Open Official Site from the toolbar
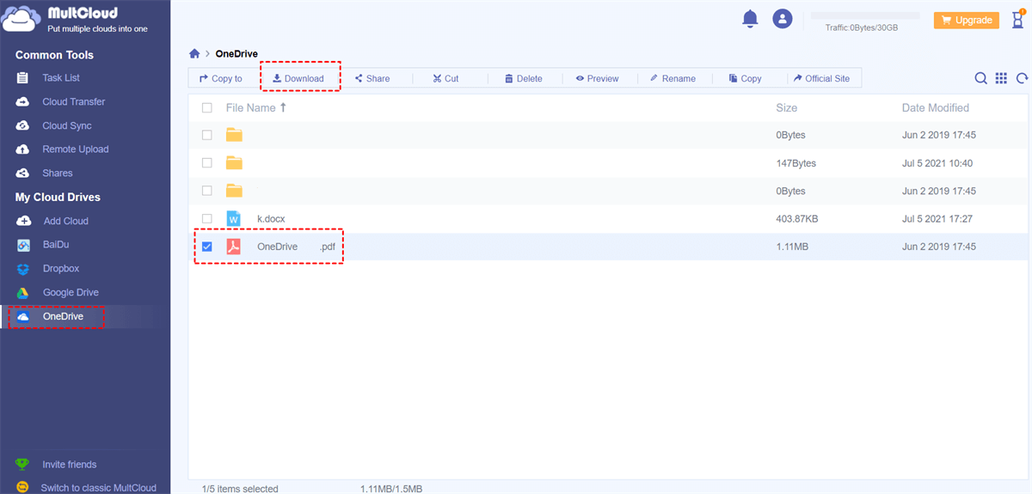The width and height of the screenshot is (1032, 494). (821, 78)
